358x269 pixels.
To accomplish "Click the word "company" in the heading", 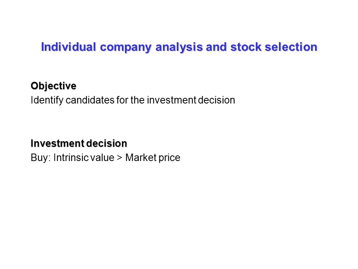I will [126, 47].
